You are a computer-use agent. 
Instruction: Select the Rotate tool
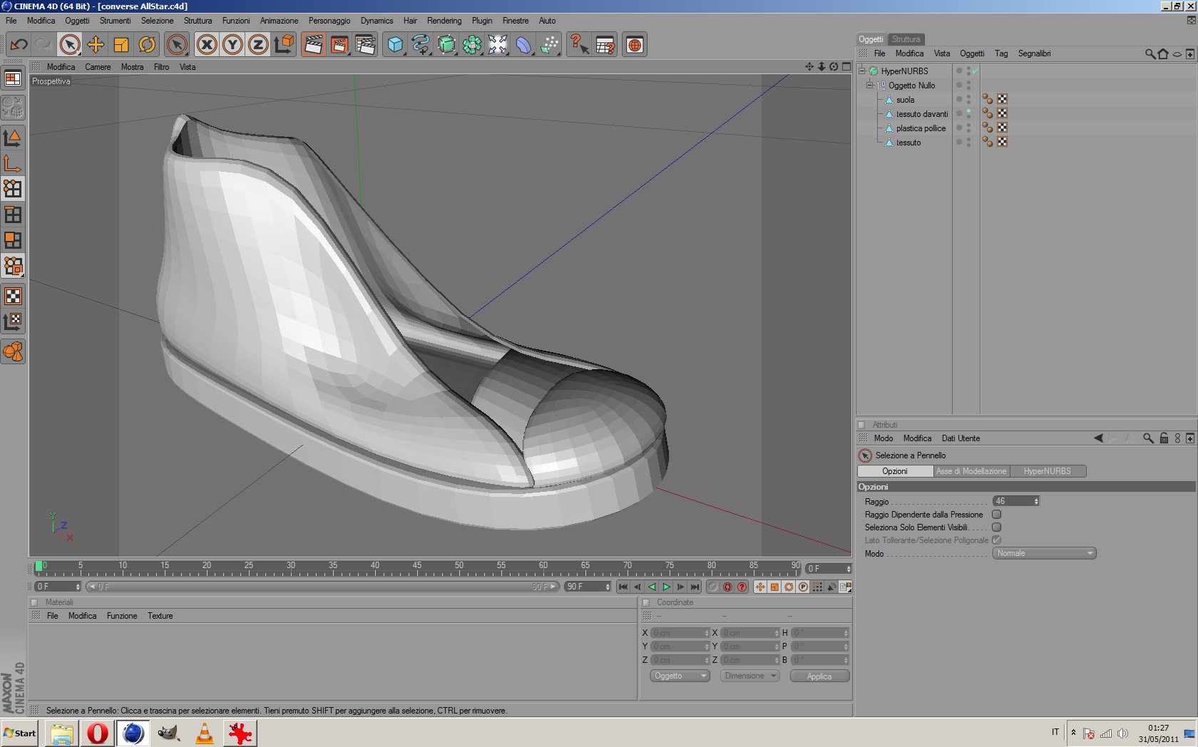(x=147, y=45)
